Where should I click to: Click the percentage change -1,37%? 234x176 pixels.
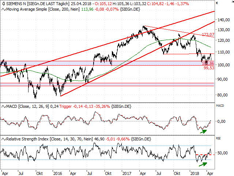182,4
